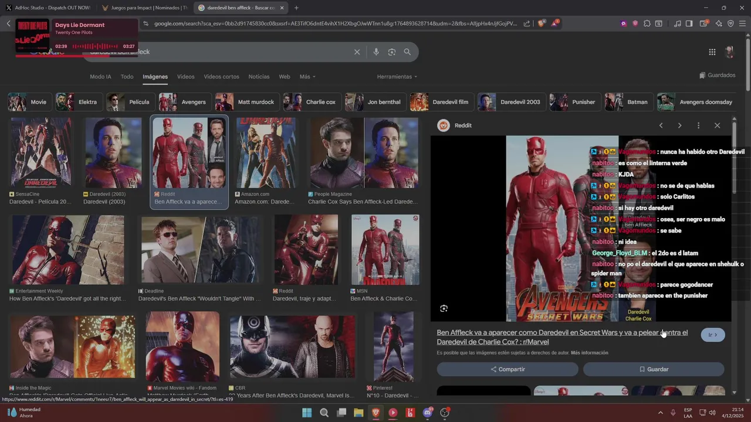Open the Entertainment Weekly Daredevil thumbnail
Image resolution: width=751 pixels, height=422 pixels.
point(68,250)
